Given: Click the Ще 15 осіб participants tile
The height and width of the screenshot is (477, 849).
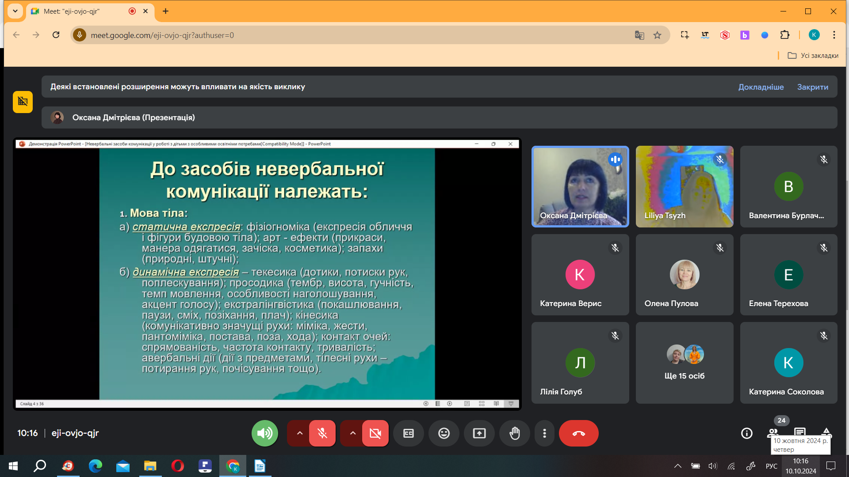Looking at the screenshot, I should (684, 363).
